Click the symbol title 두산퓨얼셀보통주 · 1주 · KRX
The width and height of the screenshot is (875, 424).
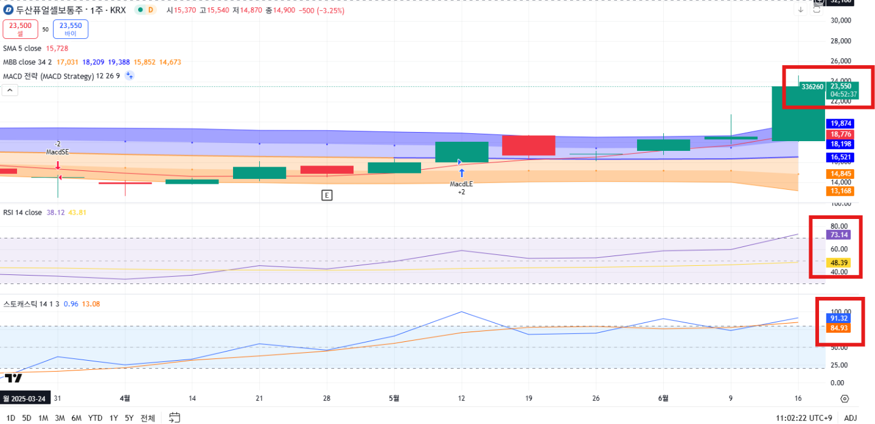point(71,10)
